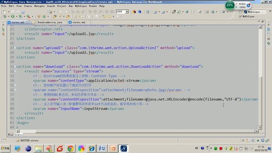Switch to the DownloadAction.java editor tab
This screenshot has height=153, width=272.
click(49, 23)
